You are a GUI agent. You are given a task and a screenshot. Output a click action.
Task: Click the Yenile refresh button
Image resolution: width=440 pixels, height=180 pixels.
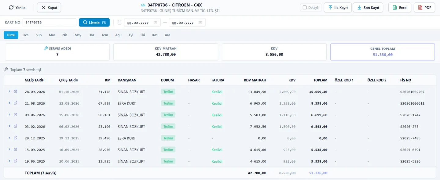click(x=17, y=8)
